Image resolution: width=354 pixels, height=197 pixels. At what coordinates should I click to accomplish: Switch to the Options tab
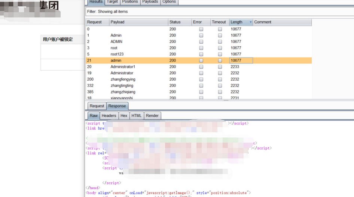[x=169, y=2]
